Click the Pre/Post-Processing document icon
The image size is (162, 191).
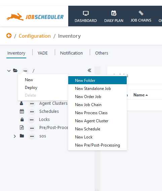pos(22,128)
